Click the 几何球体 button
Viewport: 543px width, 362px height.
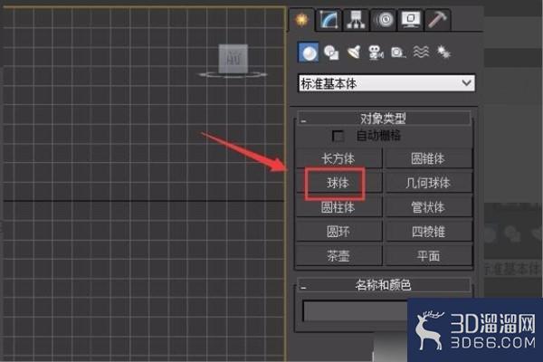click(x=428, y=183)
